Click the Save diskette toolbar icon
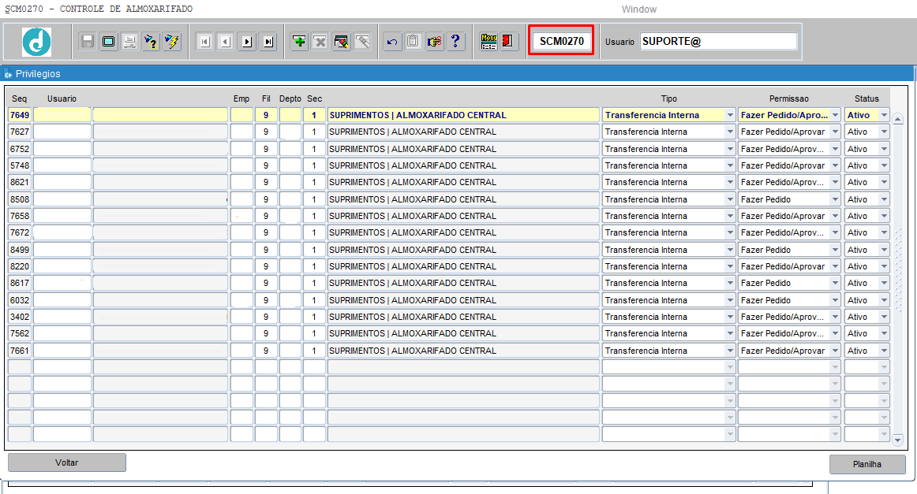 [x=88, y=42]
